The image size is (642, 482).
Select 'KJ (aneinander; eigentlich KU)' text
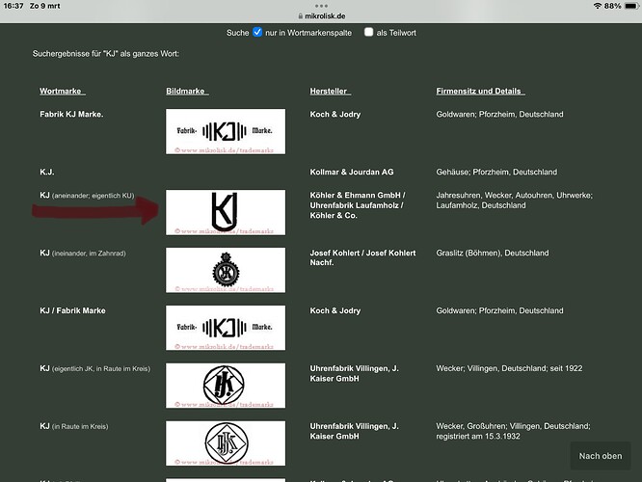click(87, 196)
